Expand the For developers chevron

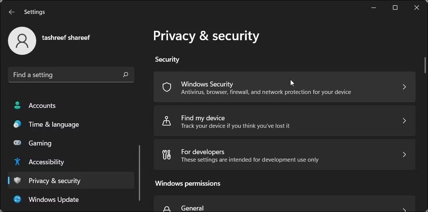[404, 155]
